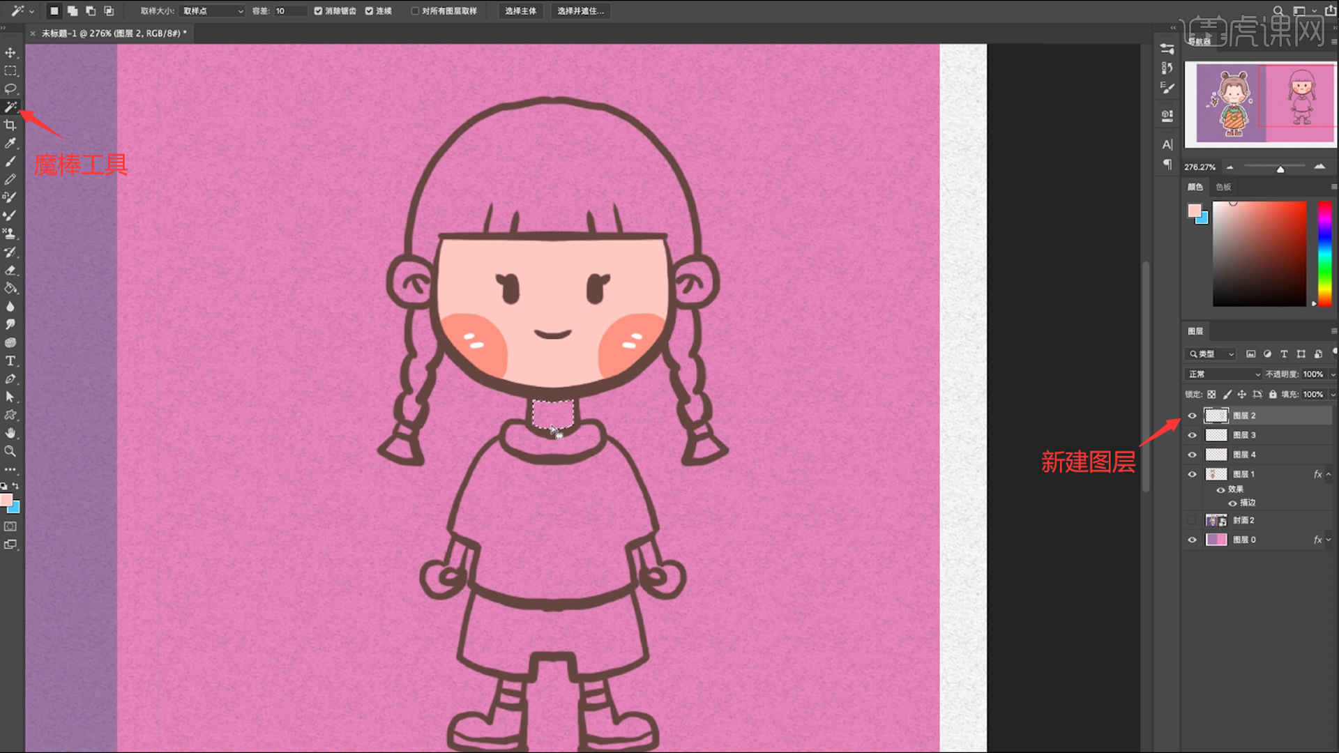Screen dimensions: 1339x753
Task: Select the Path Selection tool
Action: click(10, 397)
